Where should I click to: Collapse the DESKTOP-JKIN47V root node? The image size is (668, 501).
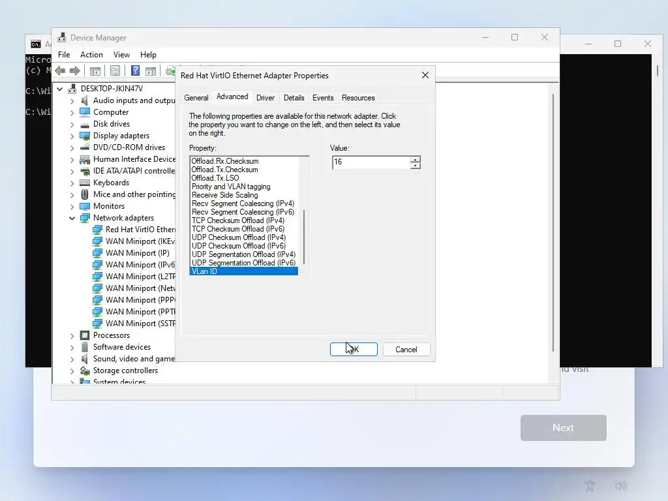(60, 89)
